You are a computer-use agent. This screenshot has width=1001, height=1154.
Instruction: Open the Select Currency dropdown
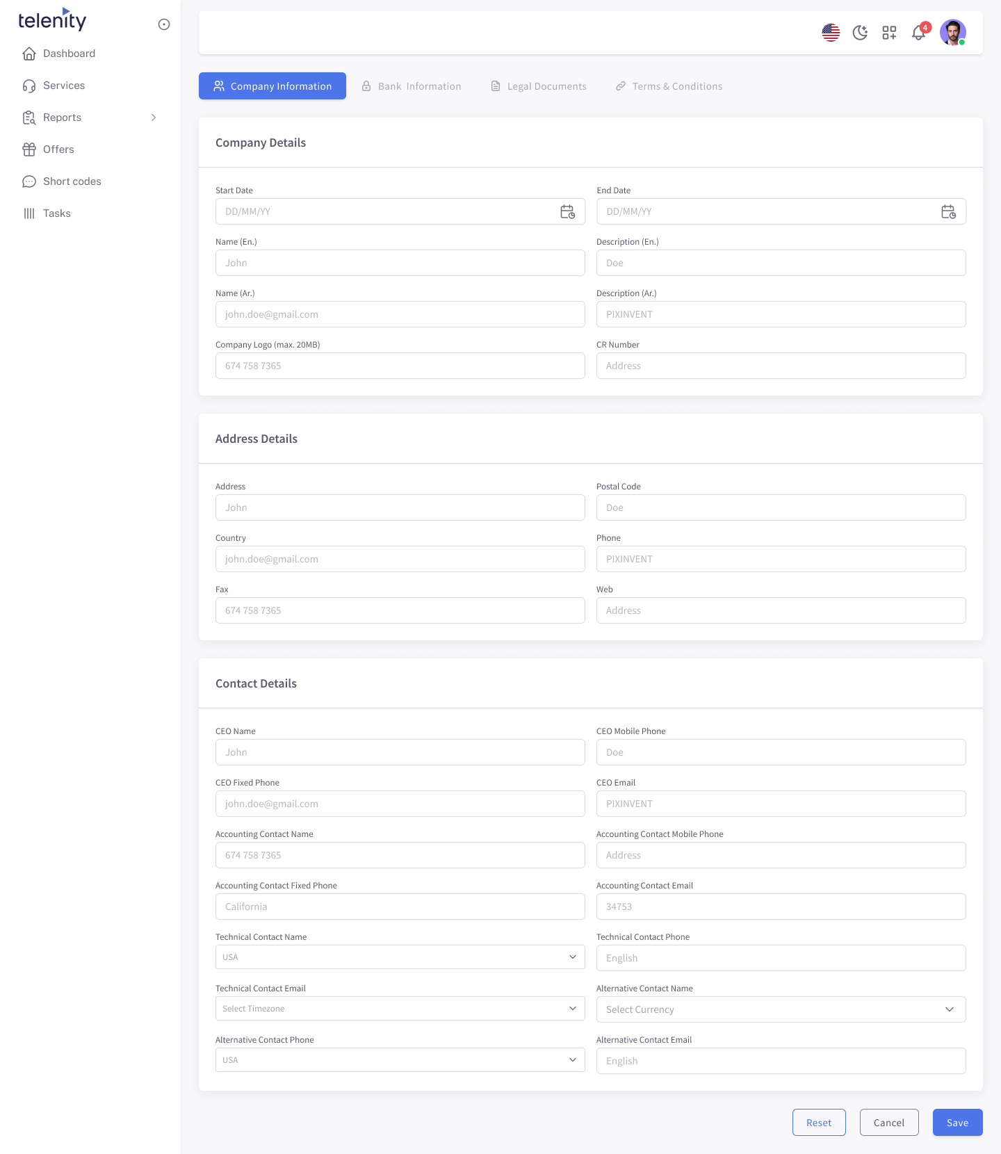[x=781, y=1009]
